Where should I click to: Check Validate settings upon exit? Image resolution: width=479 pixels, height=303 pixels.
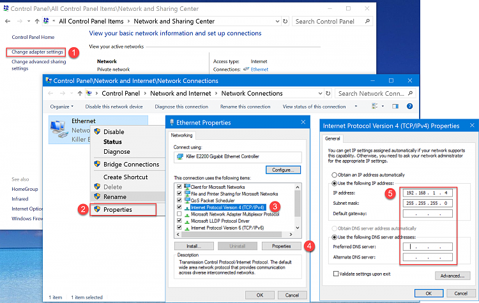pos(336,274)
